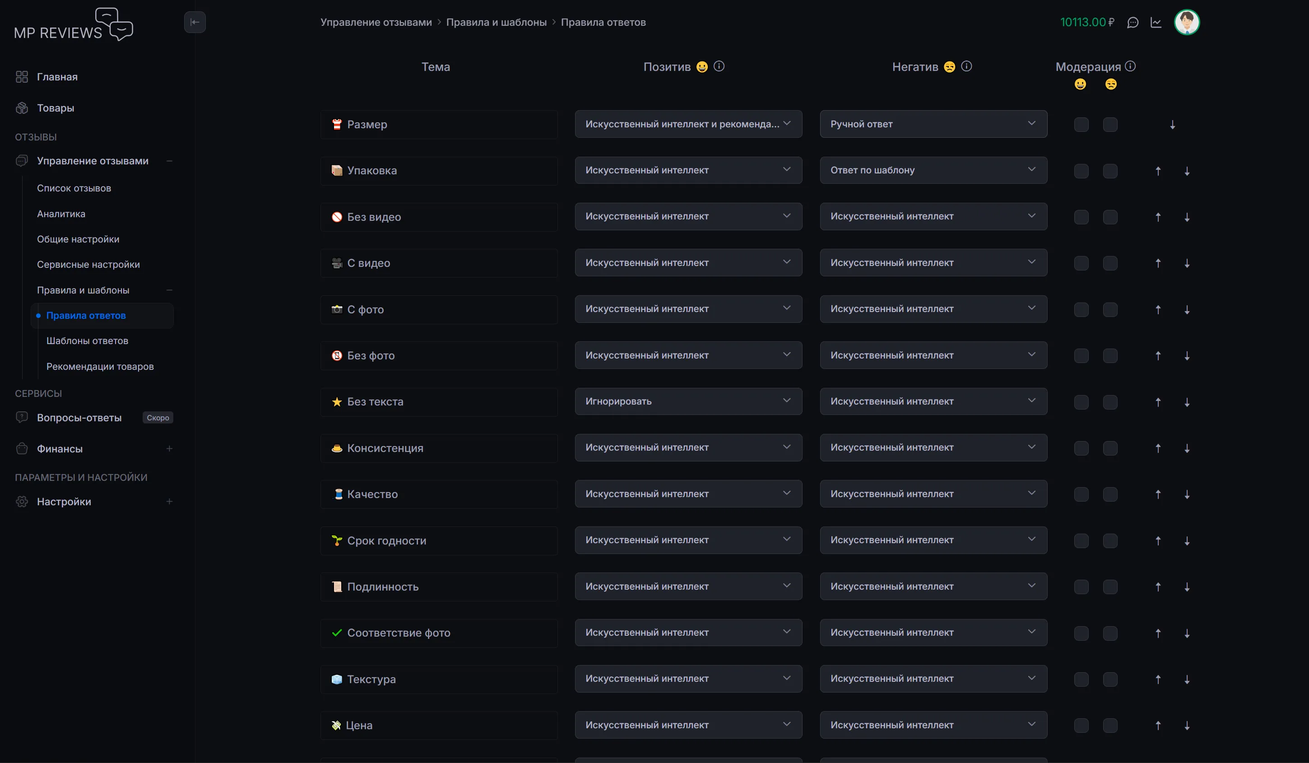Click the info icon next to Негатив
This screenshot has height=763, width=1309.
click(966, 66)
